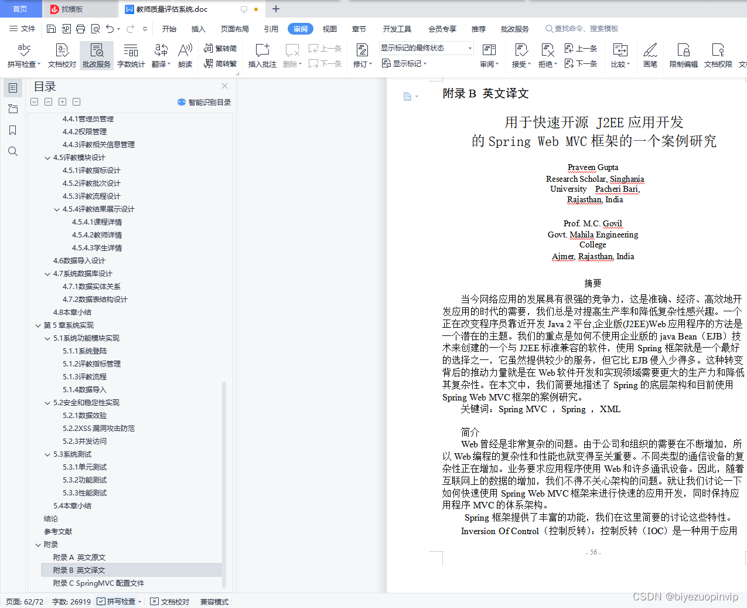747x608 pixels.
Task: Open the 审阅 review pane button
Action: coord(489,56)
